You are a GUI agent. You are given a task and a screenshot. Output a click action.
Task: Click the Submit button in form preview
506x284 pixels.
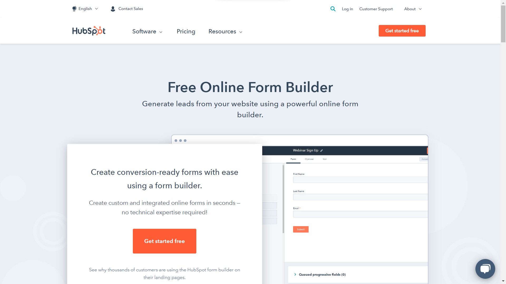[301, 229]
